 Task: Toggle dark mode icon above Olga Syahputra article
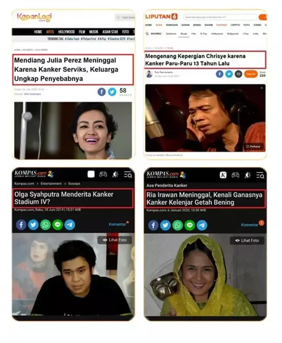(115, 175)
